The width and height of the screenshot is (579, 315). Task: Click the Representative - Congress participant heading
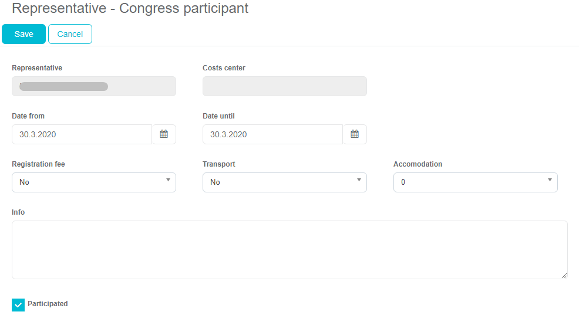coord(130,9)
